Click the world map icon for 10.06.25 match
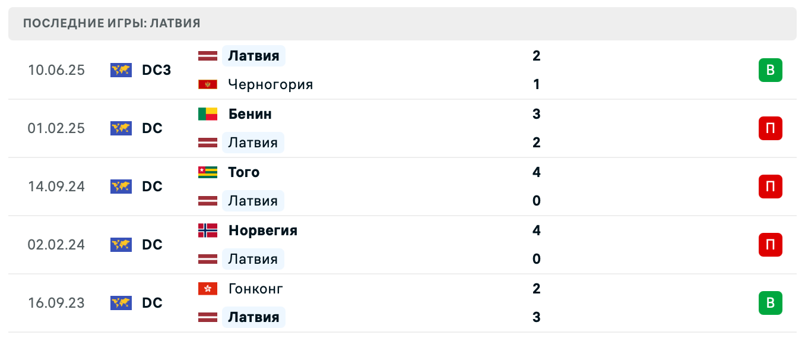Image resolution: width=805 pixels, height=341 pixels. [121, 70]
